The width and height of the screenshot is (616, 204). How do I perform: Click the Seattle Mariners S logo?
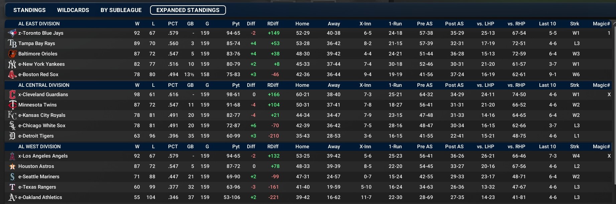tap(12, 177)
